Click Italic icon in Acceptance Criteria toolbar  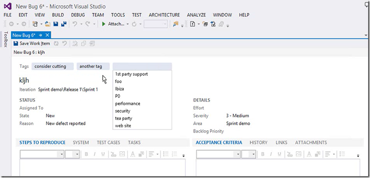point(271,154)
